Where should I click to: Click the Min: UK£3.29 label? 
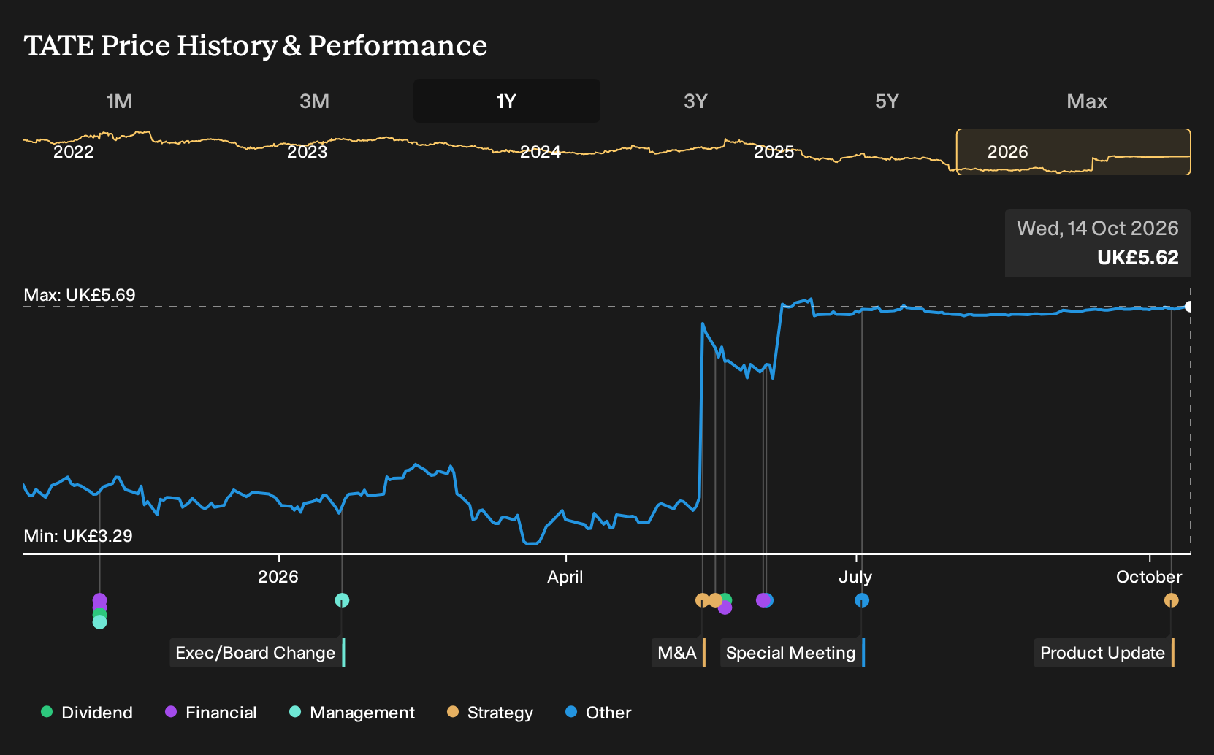pos(78,536)
